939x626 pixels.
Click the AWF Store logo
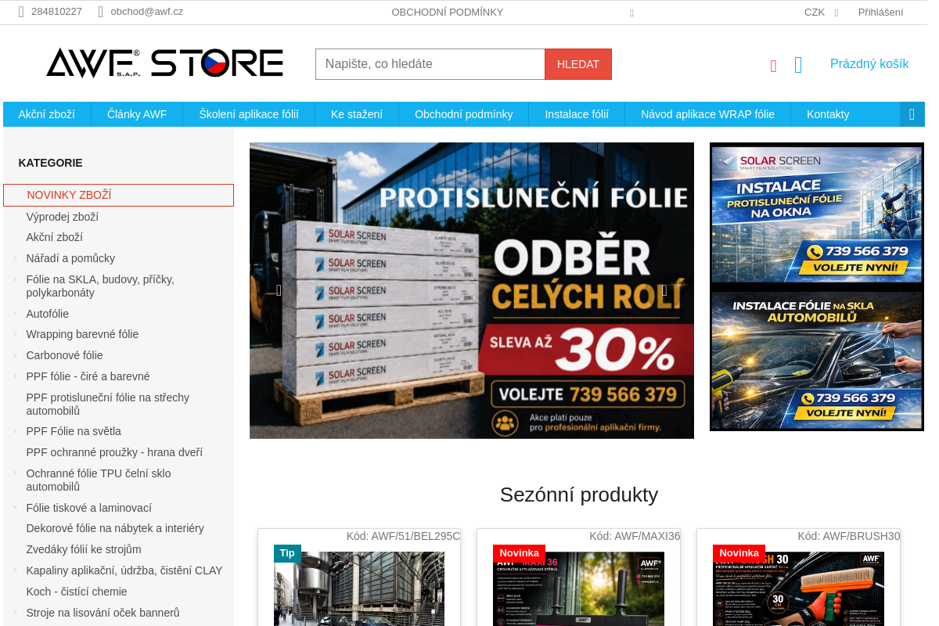(x=164, y=63)
